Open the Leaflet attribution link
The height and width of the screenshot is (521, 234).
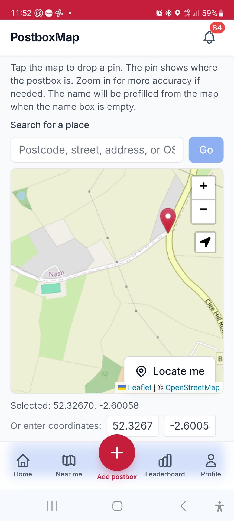click(x=139, y=388)
